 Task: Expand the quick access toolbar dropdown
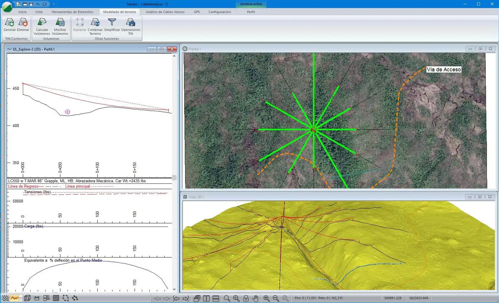pyautogui.click(x=54, y=4)
